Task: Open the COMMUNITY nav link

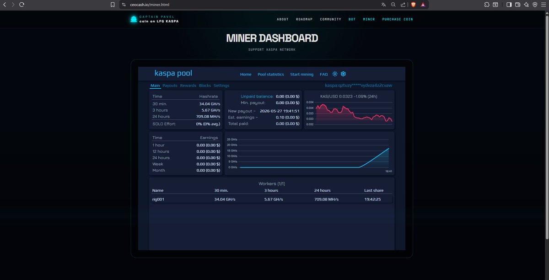Action: pyautogui.click(x=330, y=19)
